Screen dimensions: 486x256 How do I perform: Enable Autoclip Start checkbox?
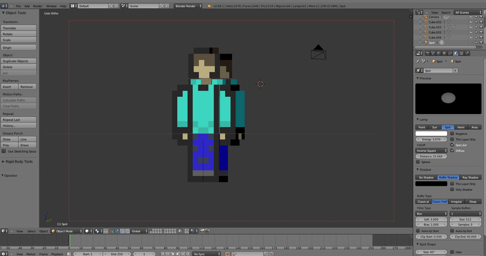click(x=418, y=231)
